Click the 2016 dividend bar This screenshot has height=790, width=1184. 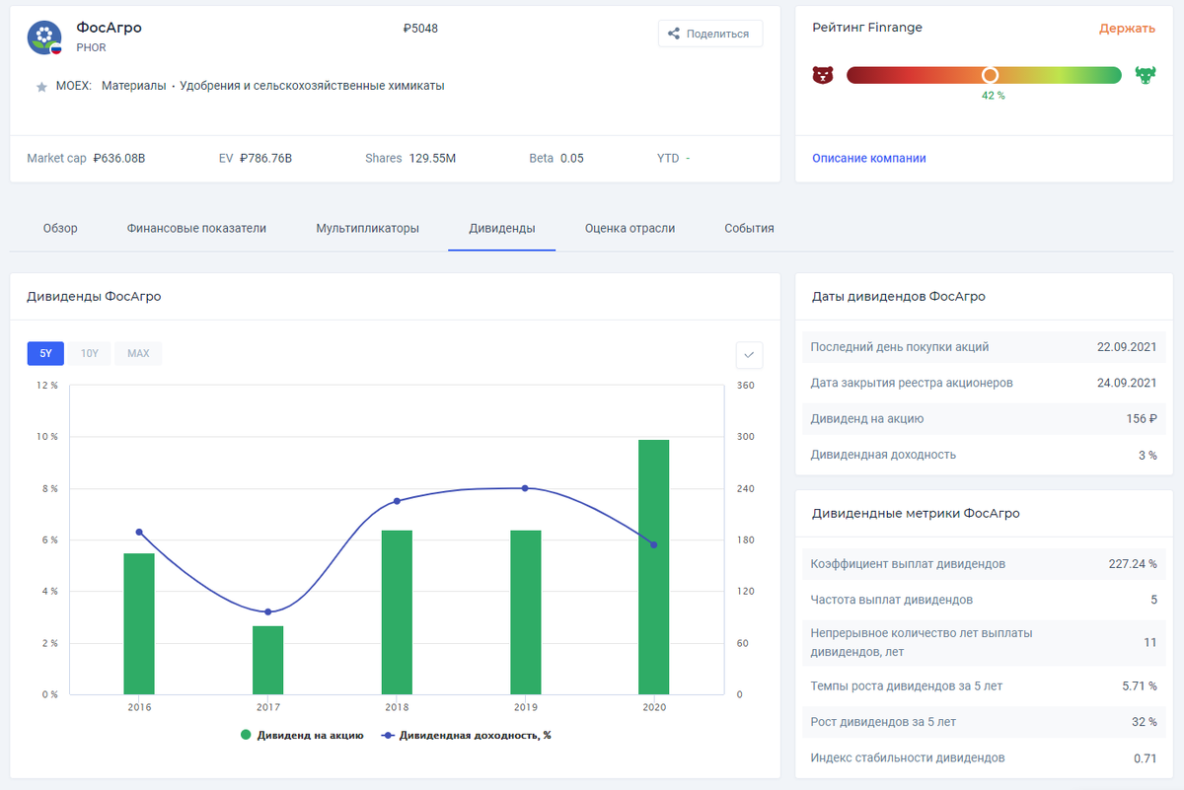(x=139, y=624)
